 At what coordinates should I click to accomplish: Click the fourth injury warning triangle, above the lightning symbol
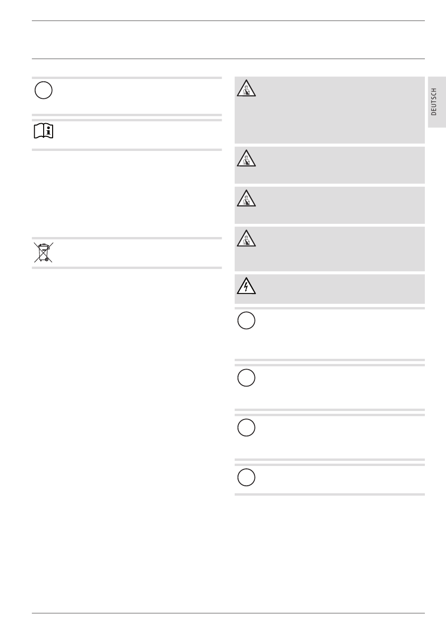coord(246,238)
